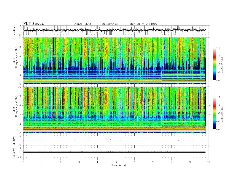Click the "-7" label on ch.2 colorbar

click(x=219, y=129)
